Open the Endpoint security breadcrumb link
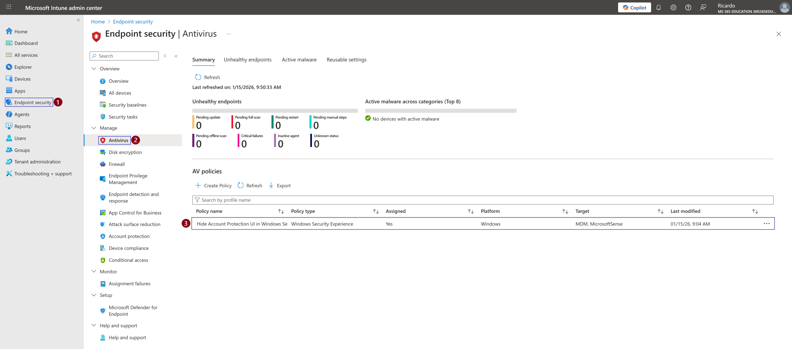This screenshot has width=792, height=349. (133, 22)
